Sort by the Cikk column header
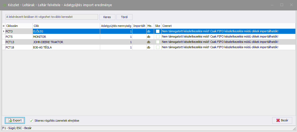Viewport: 297px width, 132px height. 66,26
